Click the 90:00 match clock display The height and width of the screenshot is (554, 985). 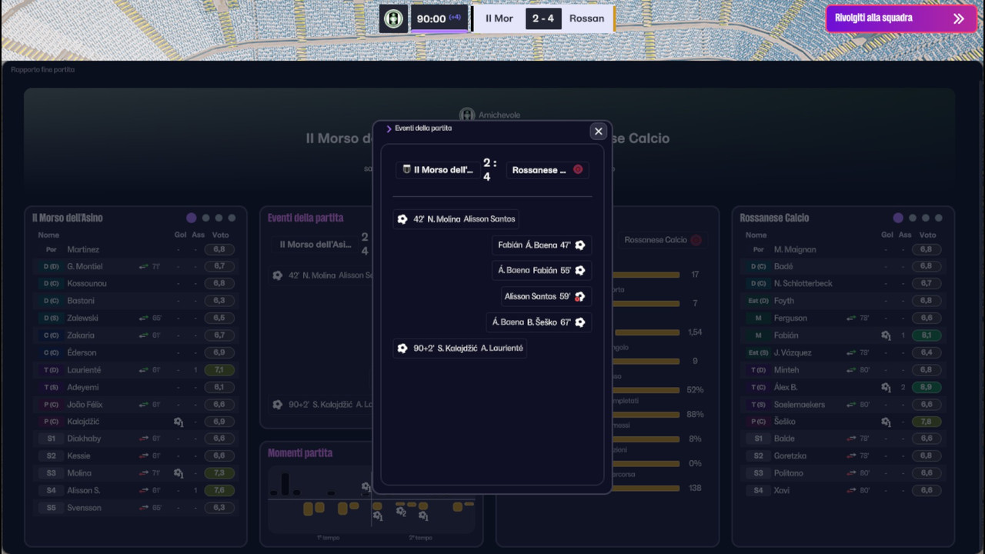pos(439,18)
